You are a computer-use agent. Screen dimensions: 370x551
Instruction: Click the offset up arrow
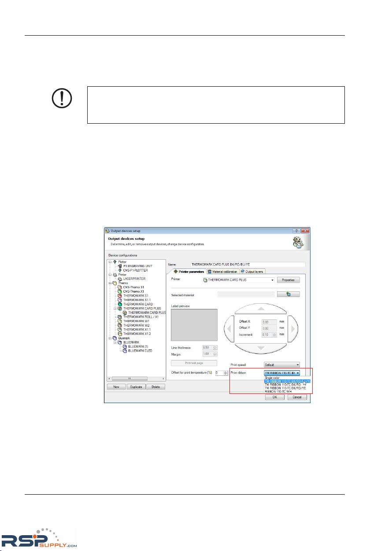pos(261,308)
